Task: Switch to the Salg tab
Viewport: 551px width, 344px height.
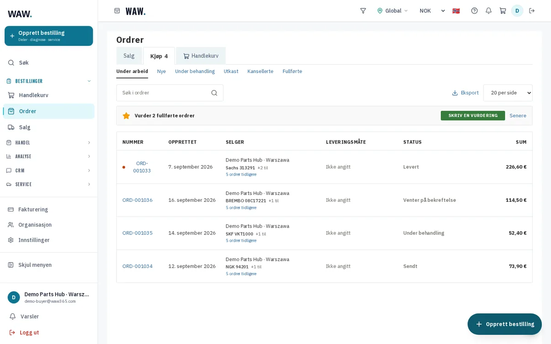Action: click(x=129, y=56)
